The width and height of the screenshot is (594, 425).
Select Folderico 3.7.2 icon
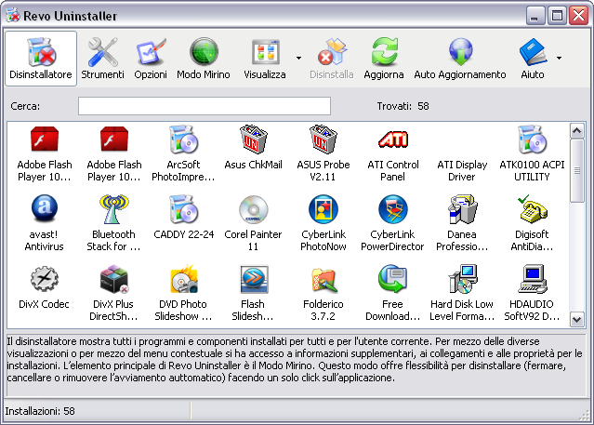click(323, 280)
